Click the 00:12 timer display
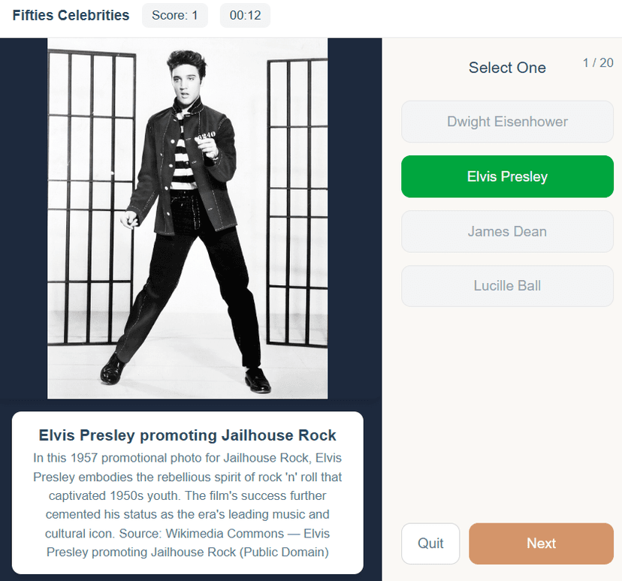Viewport: 622px width, 581px height. click(x=245, y=15)
